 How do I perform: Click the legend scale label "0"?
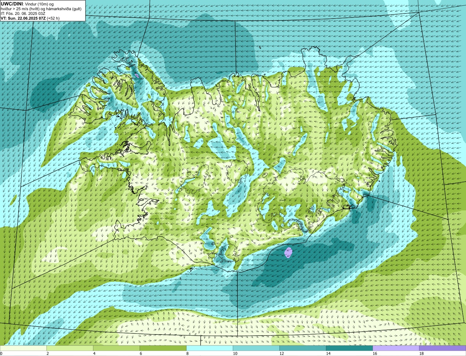(x=1, y=353)
